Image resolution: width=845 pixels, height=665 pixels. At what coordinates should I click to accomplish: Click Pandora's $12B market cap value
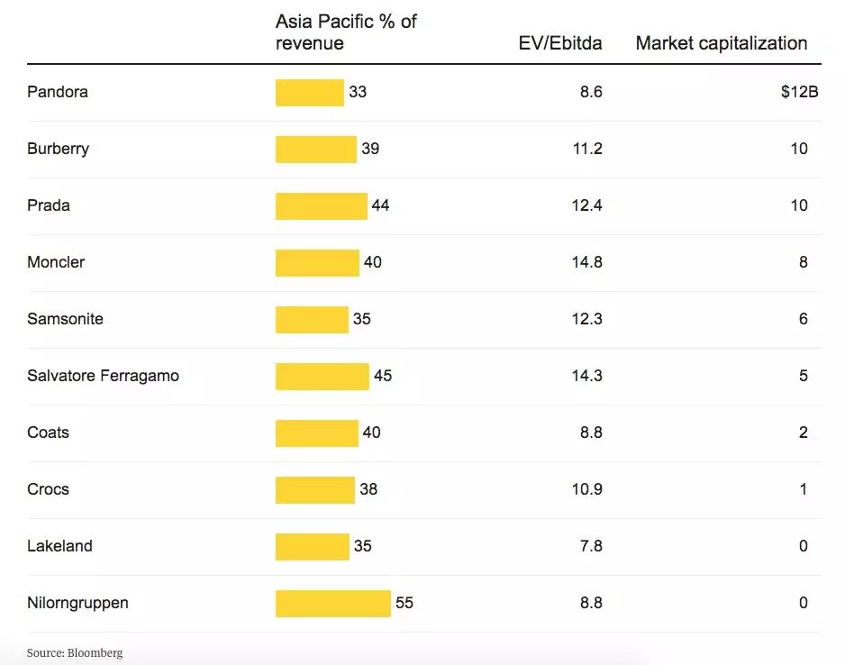point(799,92)
